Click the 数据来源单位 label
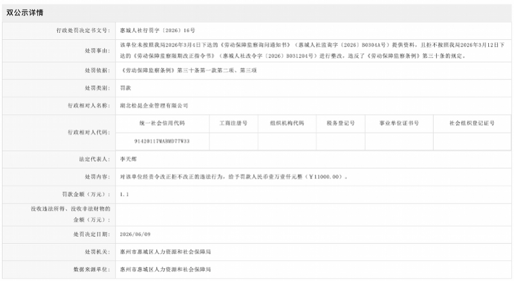Screen dimensions: 514x281 click(x=91, y=269)
